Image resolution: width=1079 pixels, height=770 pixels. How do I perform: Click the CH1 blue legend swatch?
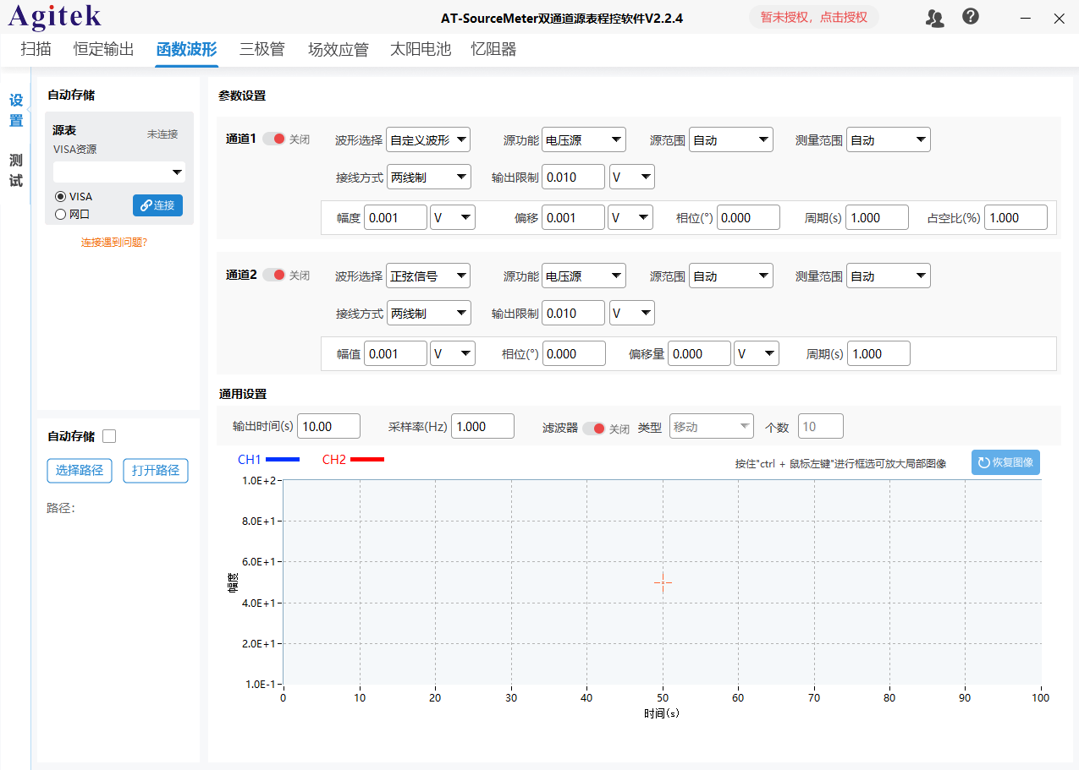283,460
